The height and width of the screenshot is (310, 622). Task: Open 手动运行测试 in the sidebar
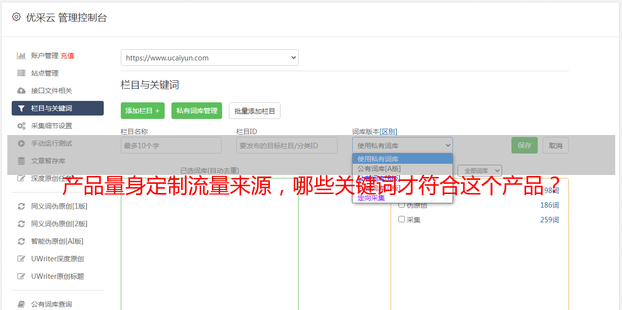[x=52, y=143]
